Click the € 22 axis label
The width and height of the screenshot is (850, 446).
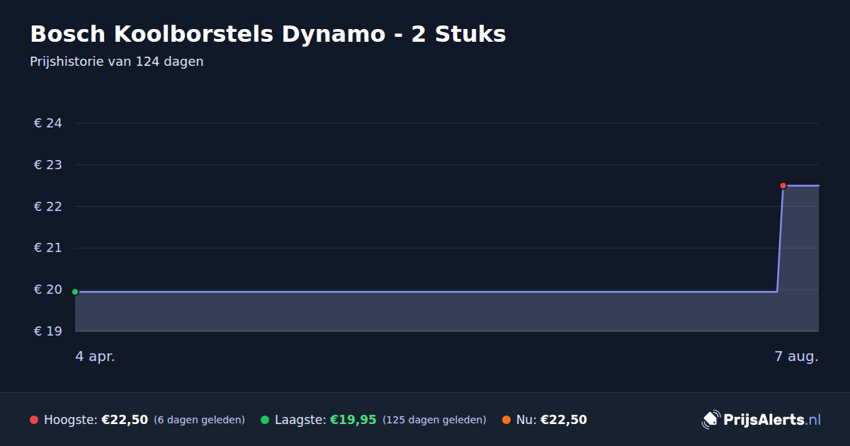[48, 207]
